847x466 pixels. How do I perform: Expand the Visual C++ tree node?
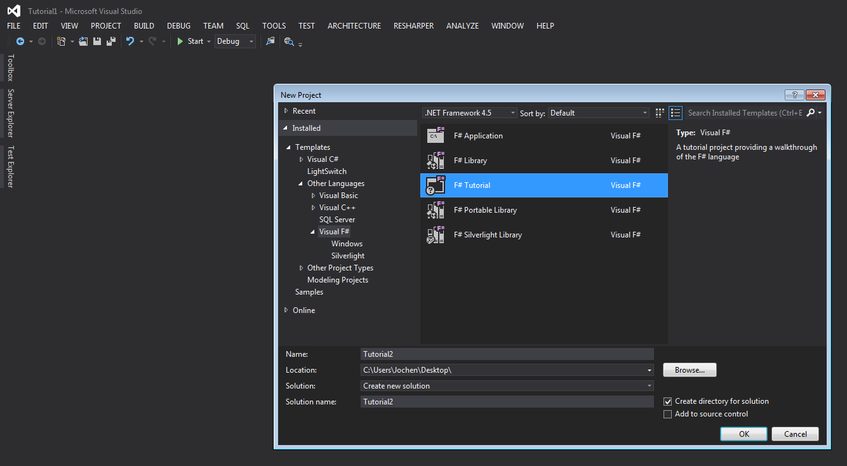(x=313, y=208)
